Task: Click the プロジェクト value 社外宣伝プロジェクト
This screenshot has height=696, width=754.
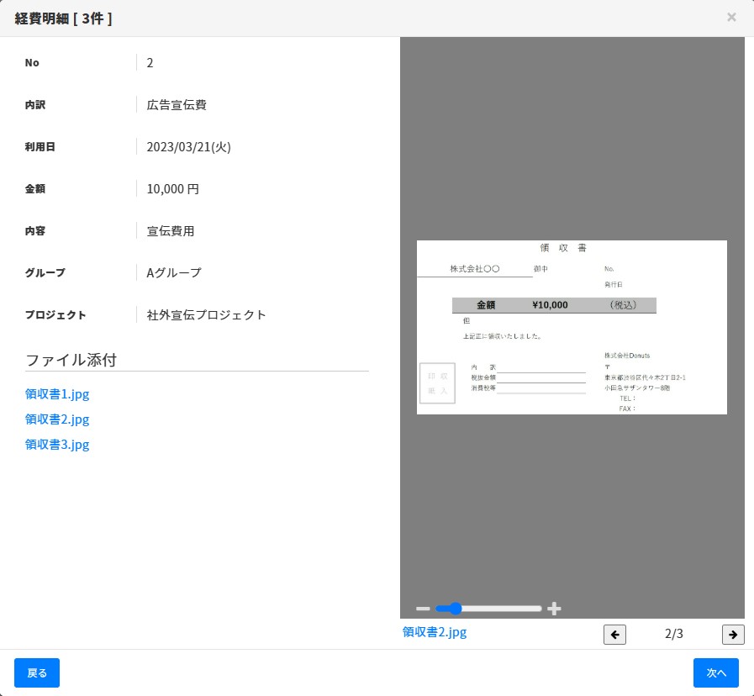Action: click(x=207, y=314)
